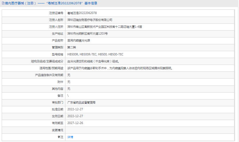The height and width of the screenshot is (142, 239).
Task: Click the registrant address ending in 迈瑞大厦1-4层
Action: [105, 27]
